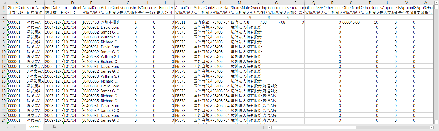Add a new sheet with the plus button
The image size is (439, 131).
(x=54, y=127)
